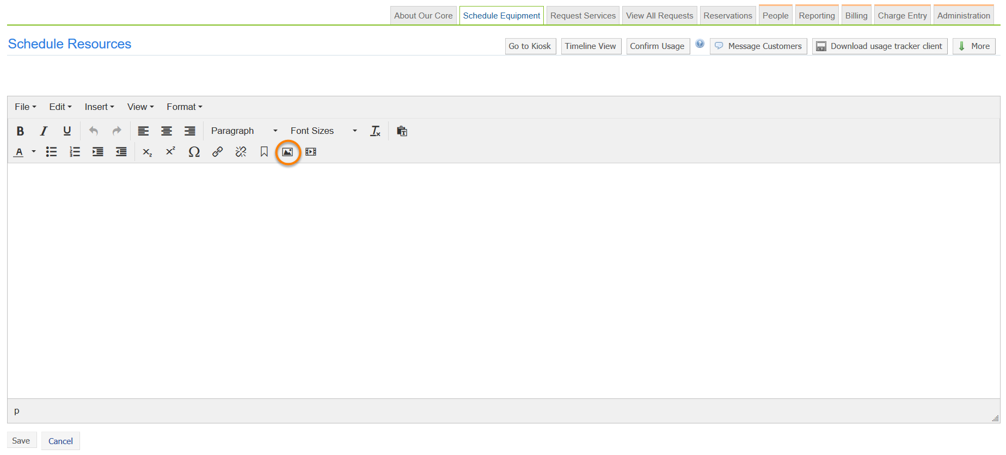Apply text color with the A swatch
The height and width of the screenshot is (455, 1006).
pos(19,152)
